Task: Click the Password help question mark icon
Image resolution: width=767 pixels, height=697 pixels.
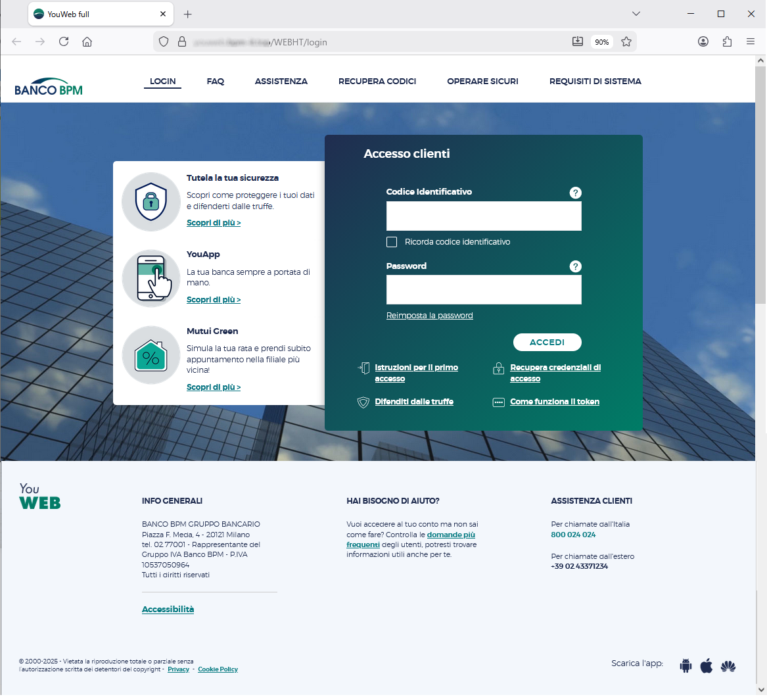Action: coord(575,266)
